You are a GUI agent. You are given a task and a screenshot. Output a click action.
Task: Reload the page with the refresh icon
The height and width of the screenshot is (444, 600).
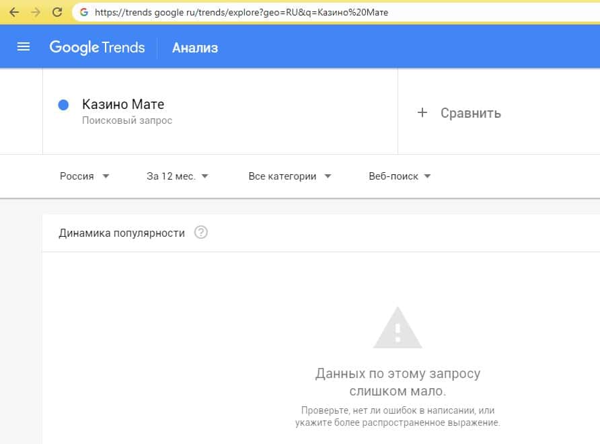click(57, 12)
